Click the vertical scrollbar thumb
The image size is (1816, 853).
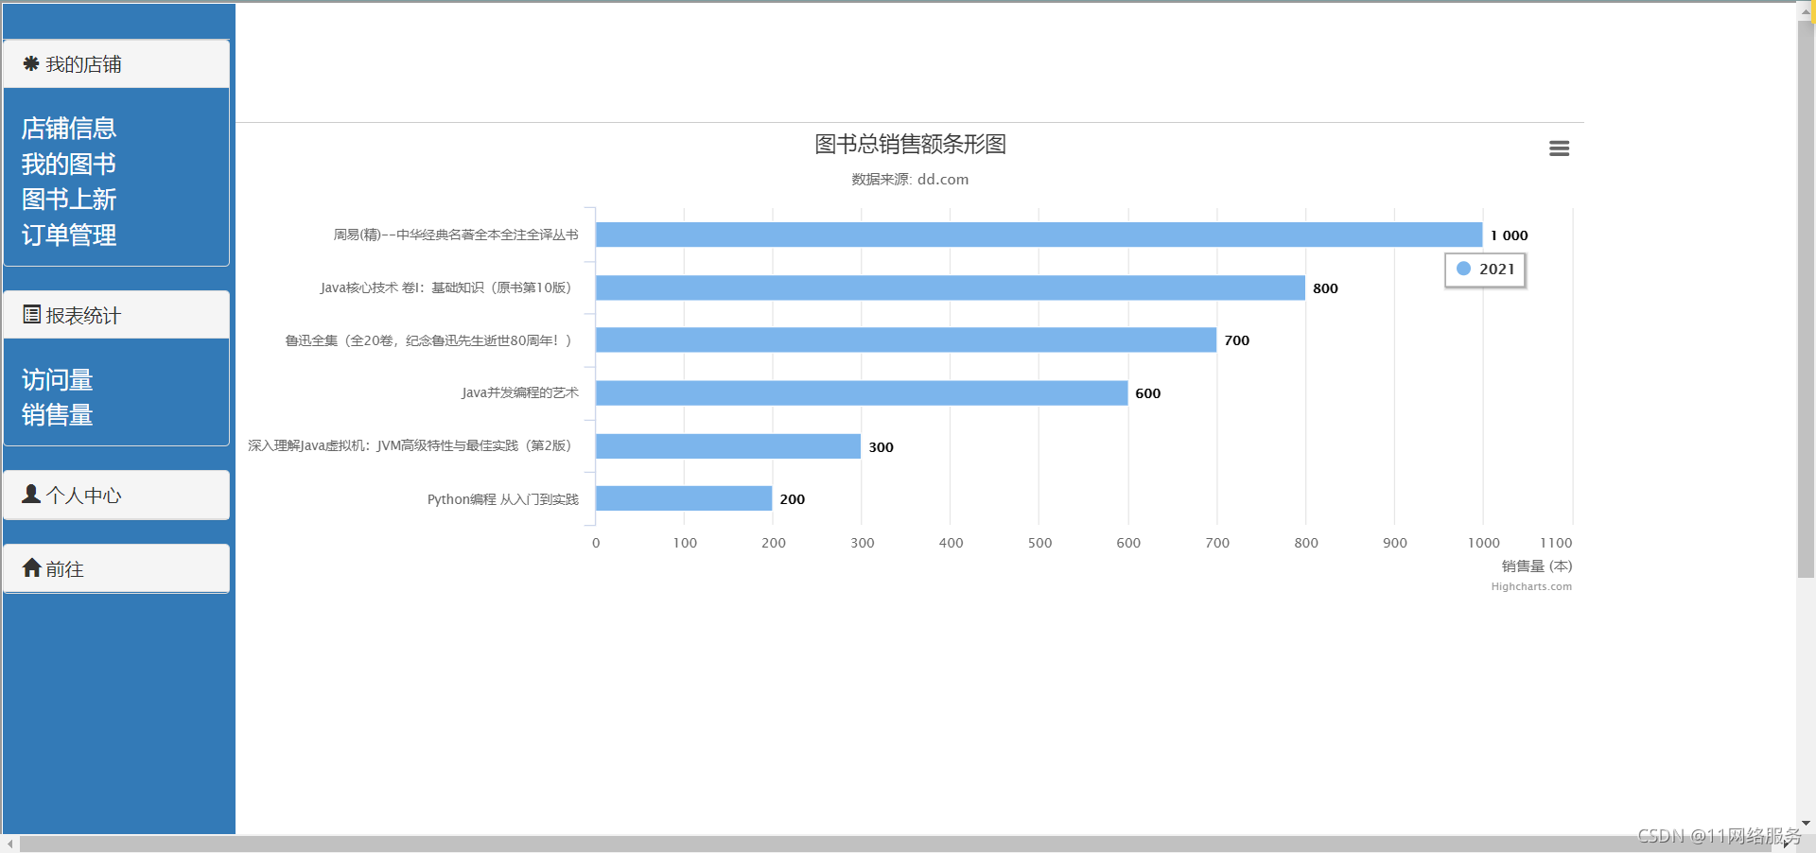[x=1806, y=298]
